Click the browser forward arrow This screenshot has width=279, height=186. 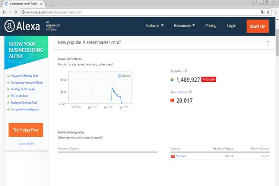10,12
